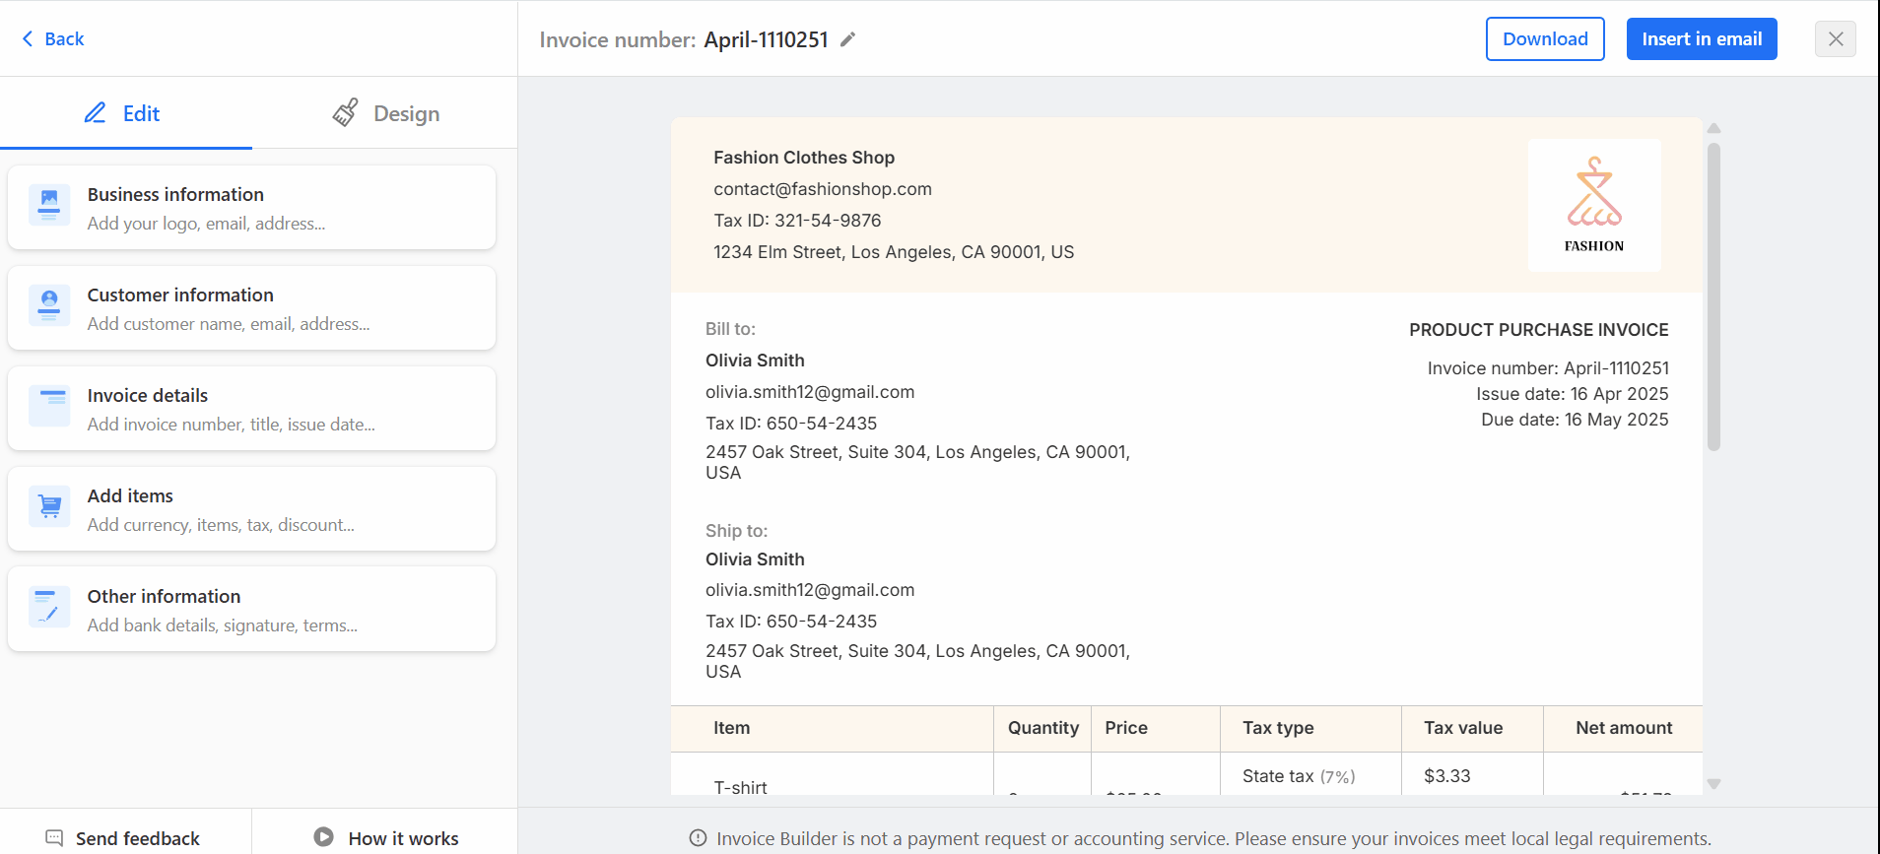Click the Invoice details document icon
1880x854 pixels.
49,406
